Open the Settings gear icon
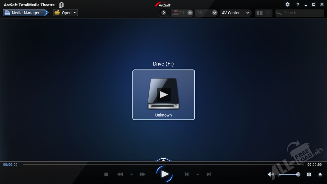Viewport: 327px width, 184px height. pos(287,5)
